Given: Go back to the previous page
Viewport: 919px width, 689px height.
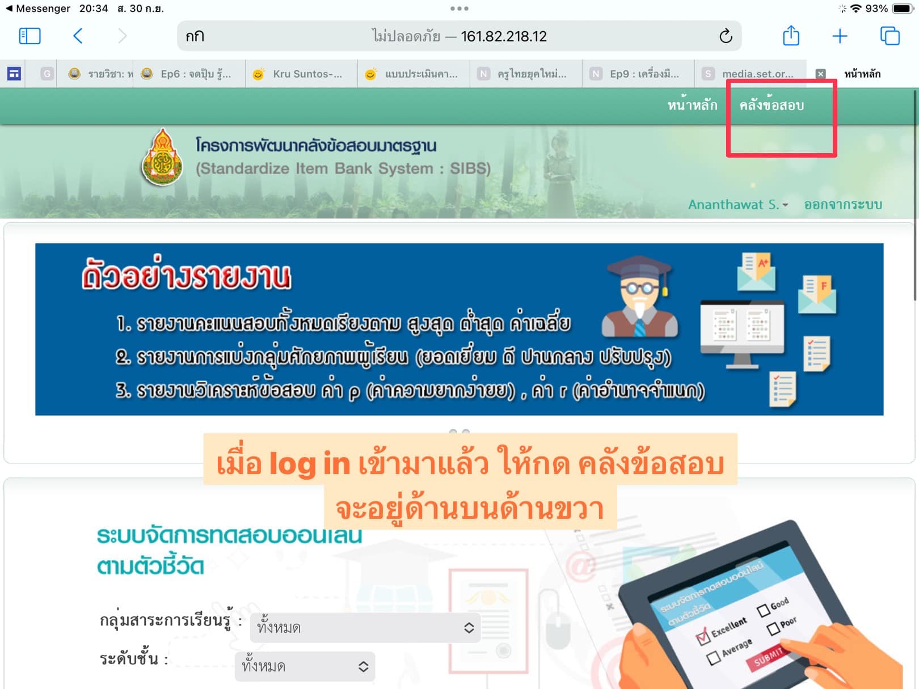Looking at the screenshot, I should point(78,36).
